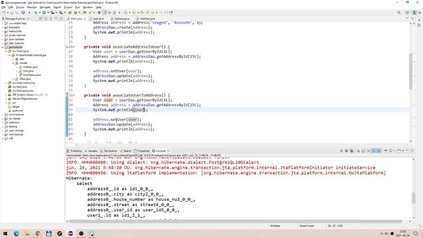The width and height of the screenshot is (423, 238).
Task: Open the Declaration view tab
Action: point(108,151)
